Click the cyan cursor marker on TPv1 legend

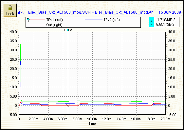28,20
